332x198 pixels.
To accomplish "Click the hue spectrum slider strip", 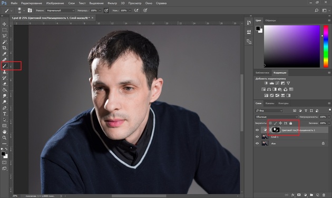I will [x=326, y=46].
